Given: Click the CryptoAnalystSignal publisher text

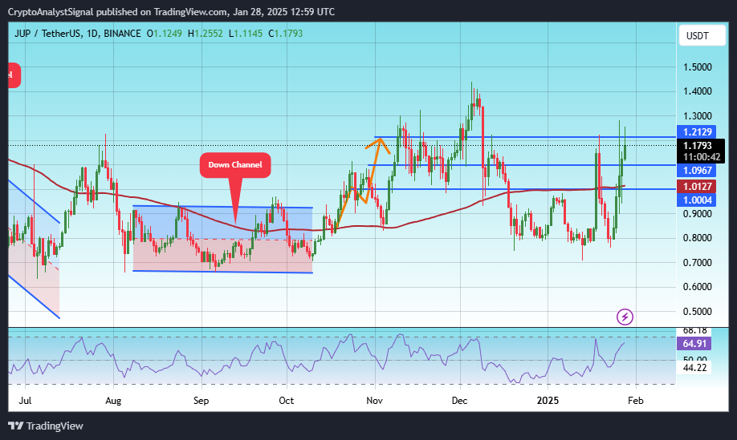Looking at the screenshot, I should (x=51, y=12).
